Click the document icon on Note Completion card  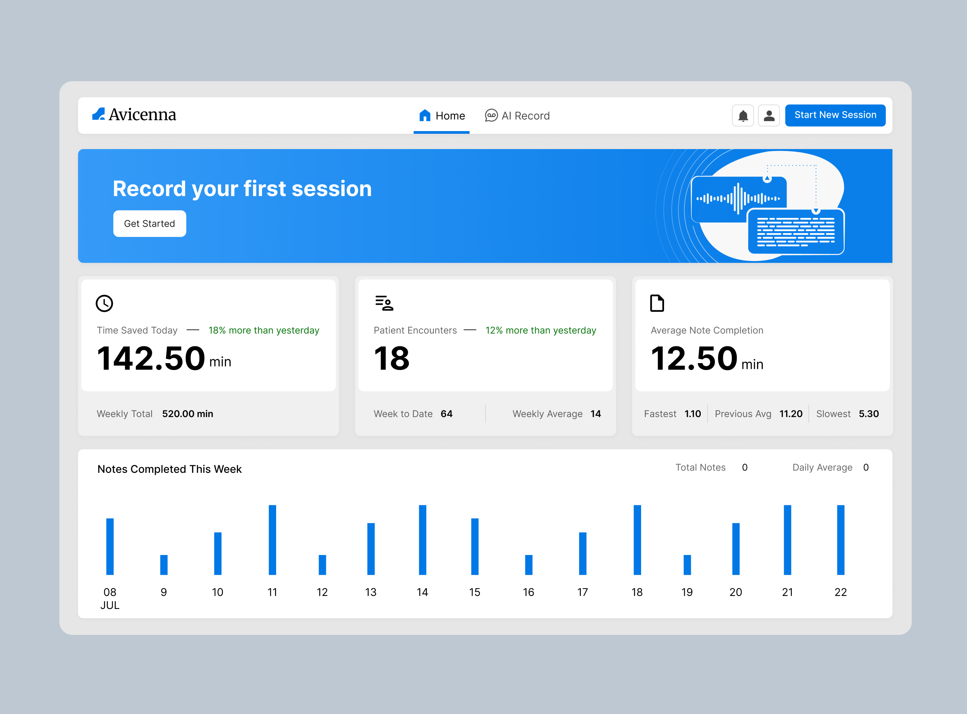657,303
